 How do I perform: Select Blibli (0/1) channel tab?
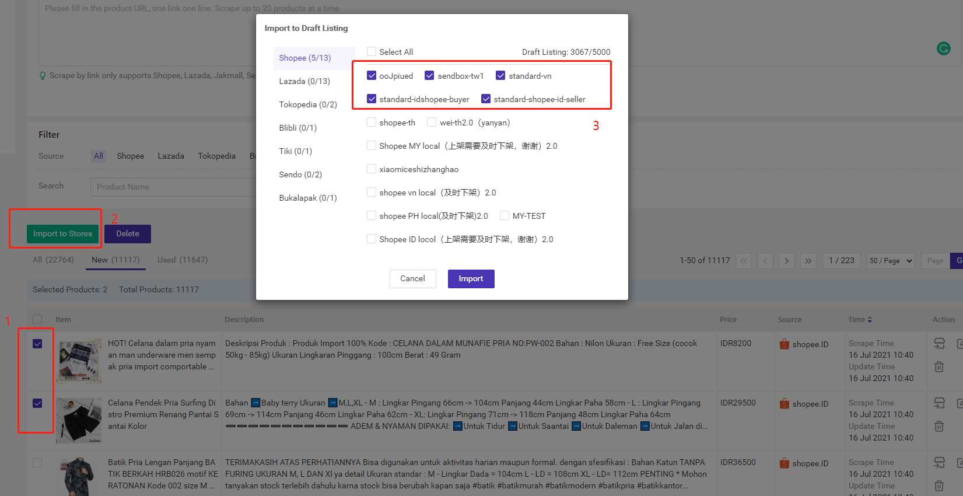[314, 128]
